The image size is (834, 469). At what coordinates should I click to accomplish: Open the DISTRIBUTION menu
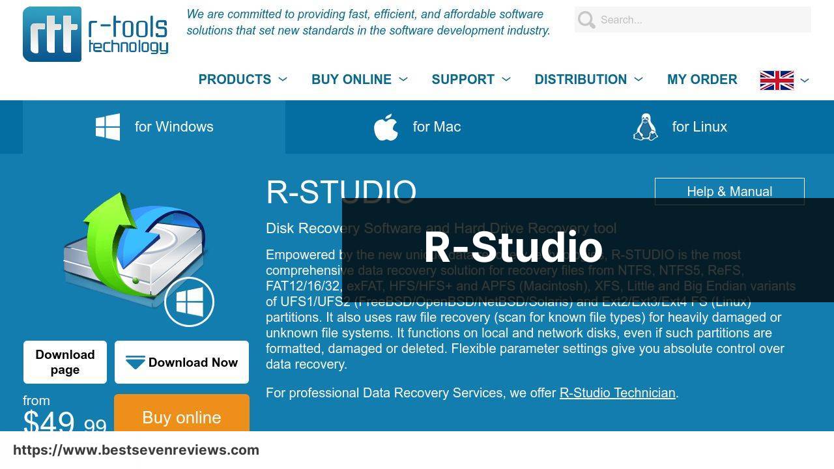pos(581,79)
